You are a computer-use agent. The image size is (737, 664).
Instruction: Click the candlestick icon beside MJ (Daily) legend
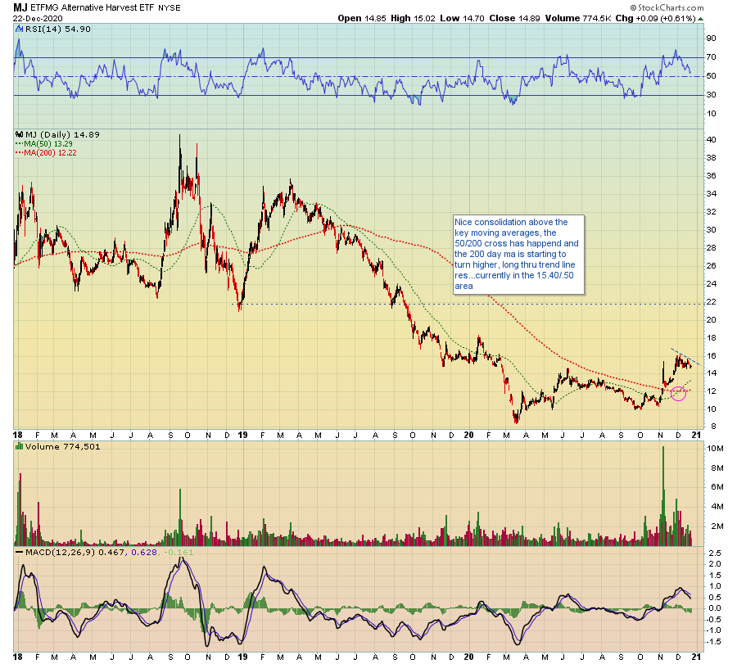pyautogui.click(x=20, y=134)
